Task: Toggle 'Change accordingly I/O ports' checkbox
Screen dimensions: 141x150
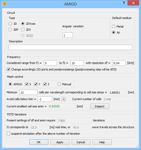Action: click(8, 69)
